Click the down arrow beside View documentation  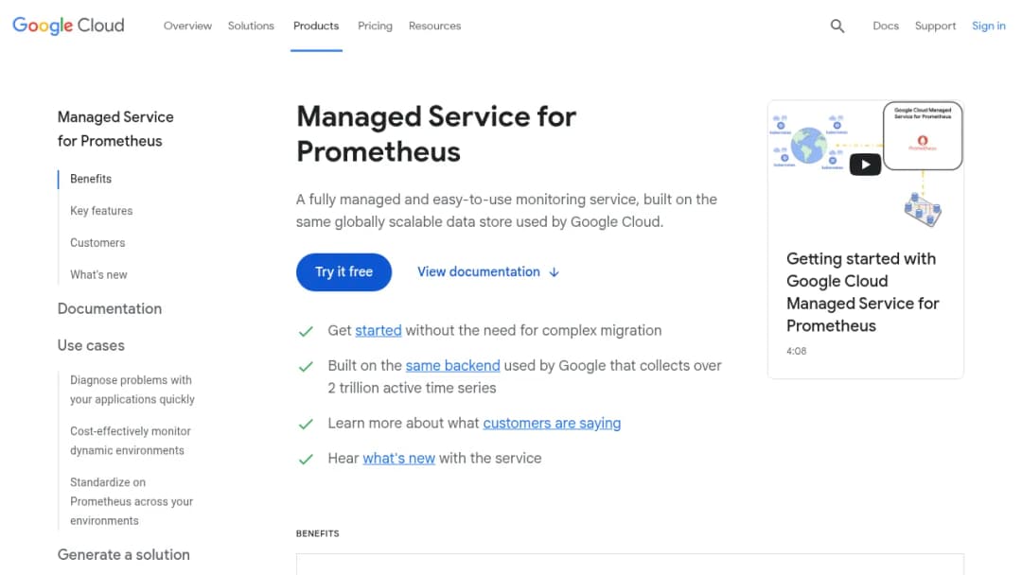(554, 272)
